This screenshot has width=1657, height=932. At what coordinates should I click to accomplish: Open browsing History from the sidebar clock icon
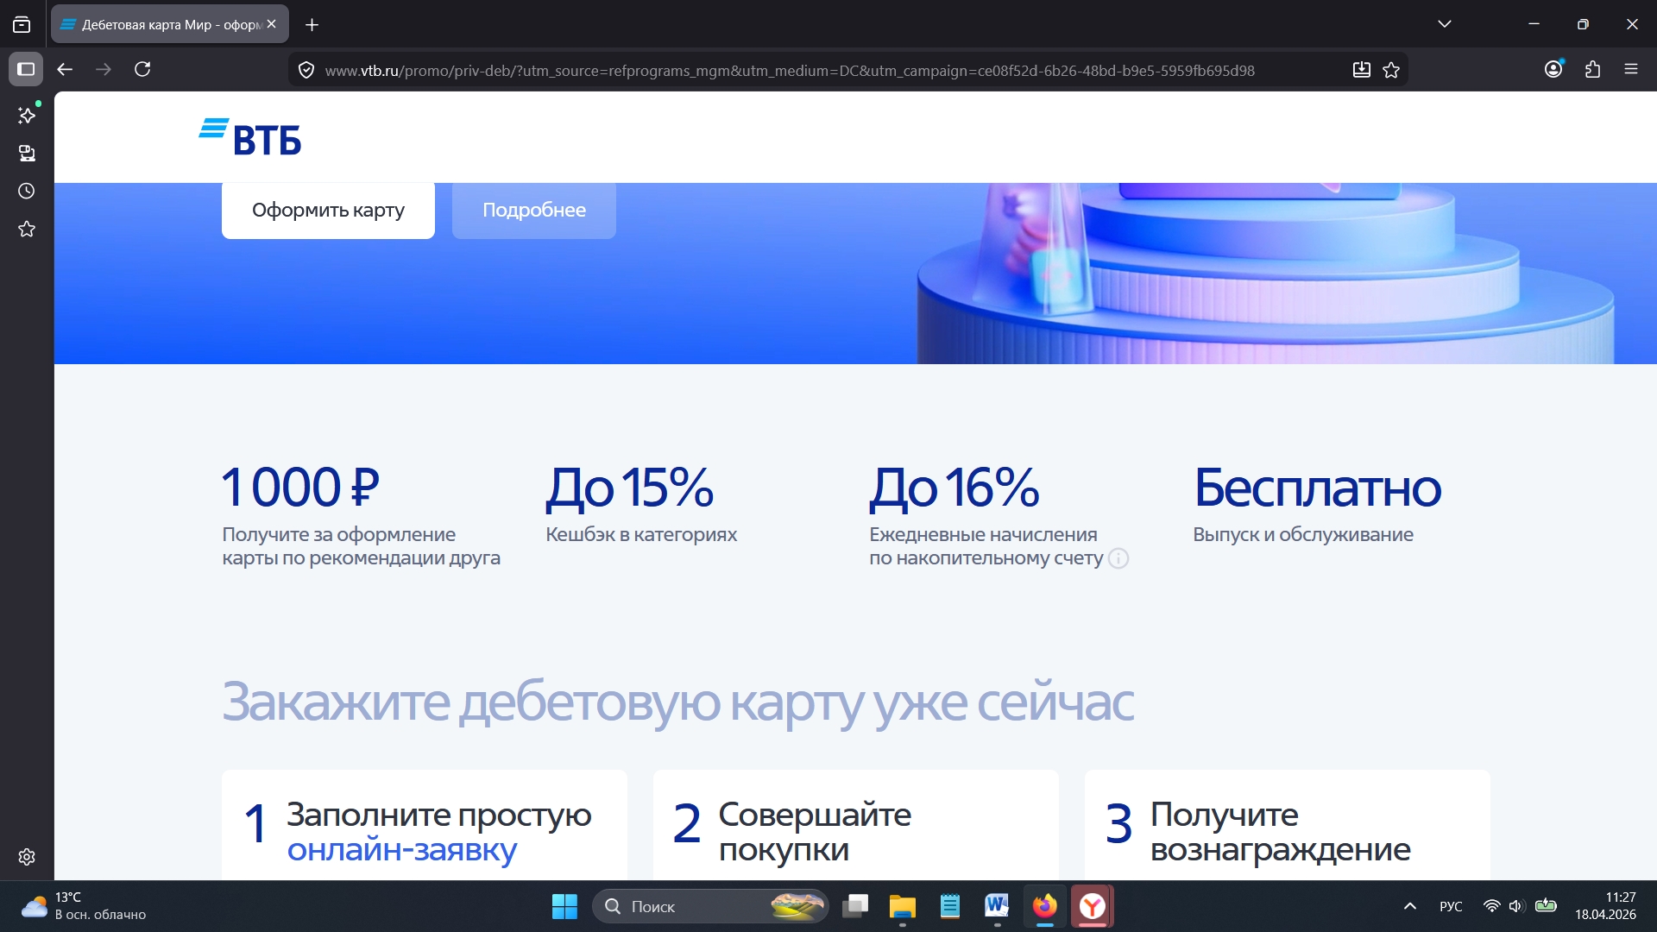pos(27,191)
